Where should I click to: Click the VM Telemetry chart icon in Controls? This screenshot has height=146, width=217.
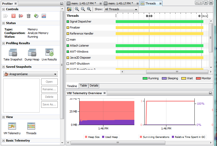tap(44, 16)
